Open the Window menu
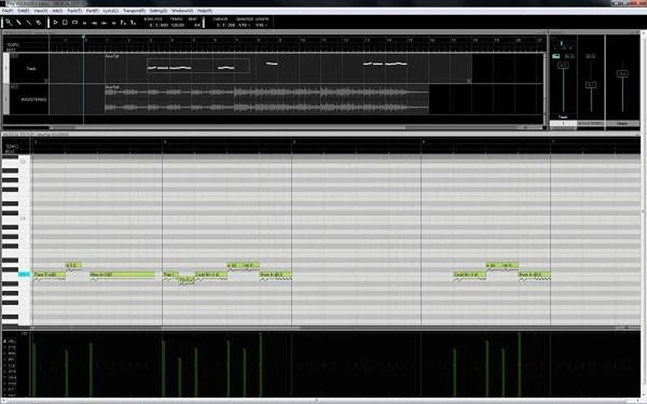 pos(182,11)
